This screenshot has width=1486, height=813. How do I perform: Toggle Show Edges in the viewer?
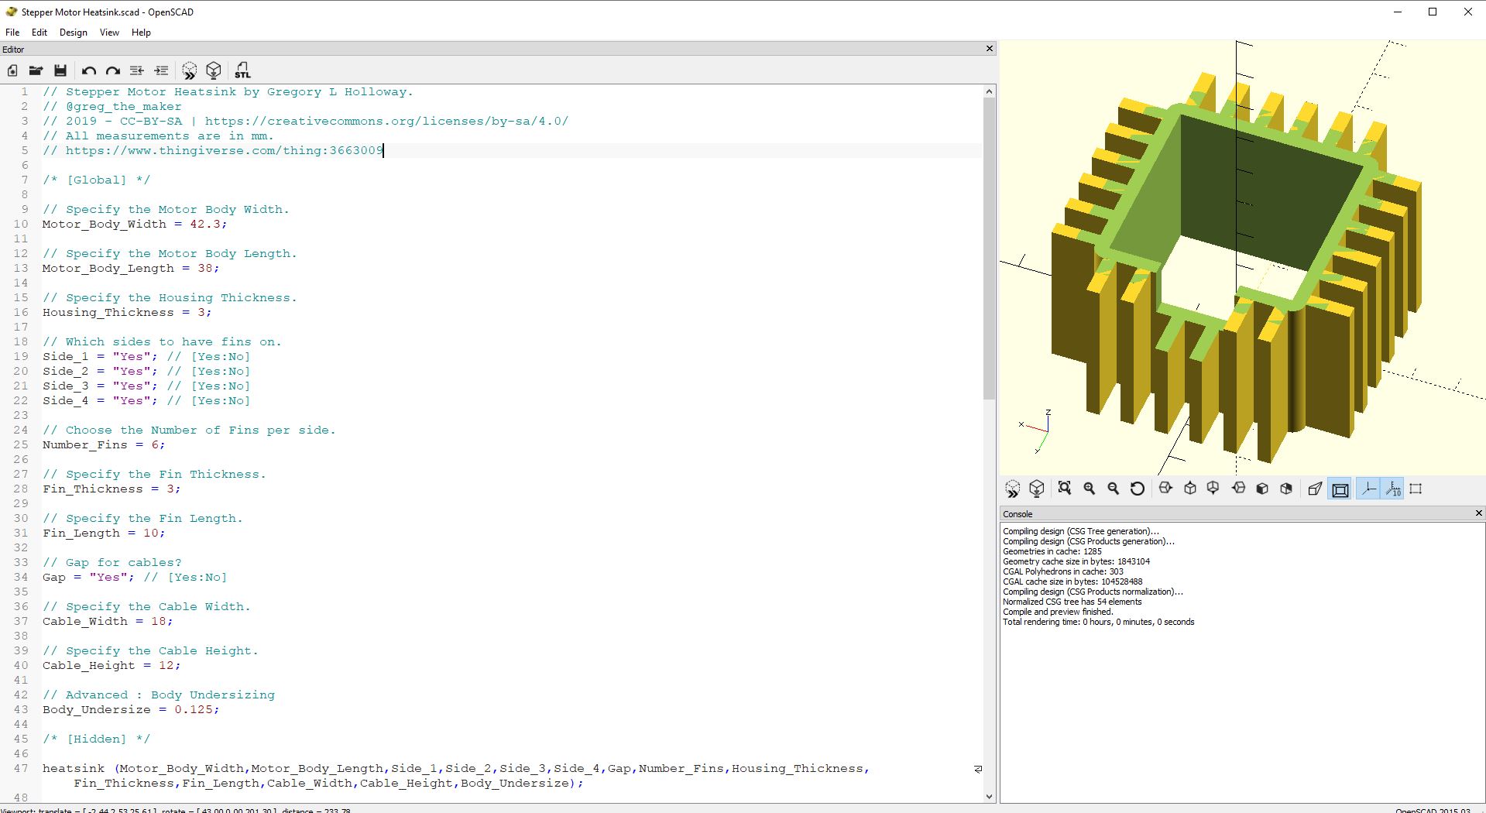pyautogui.click(x=1416, y=489)
